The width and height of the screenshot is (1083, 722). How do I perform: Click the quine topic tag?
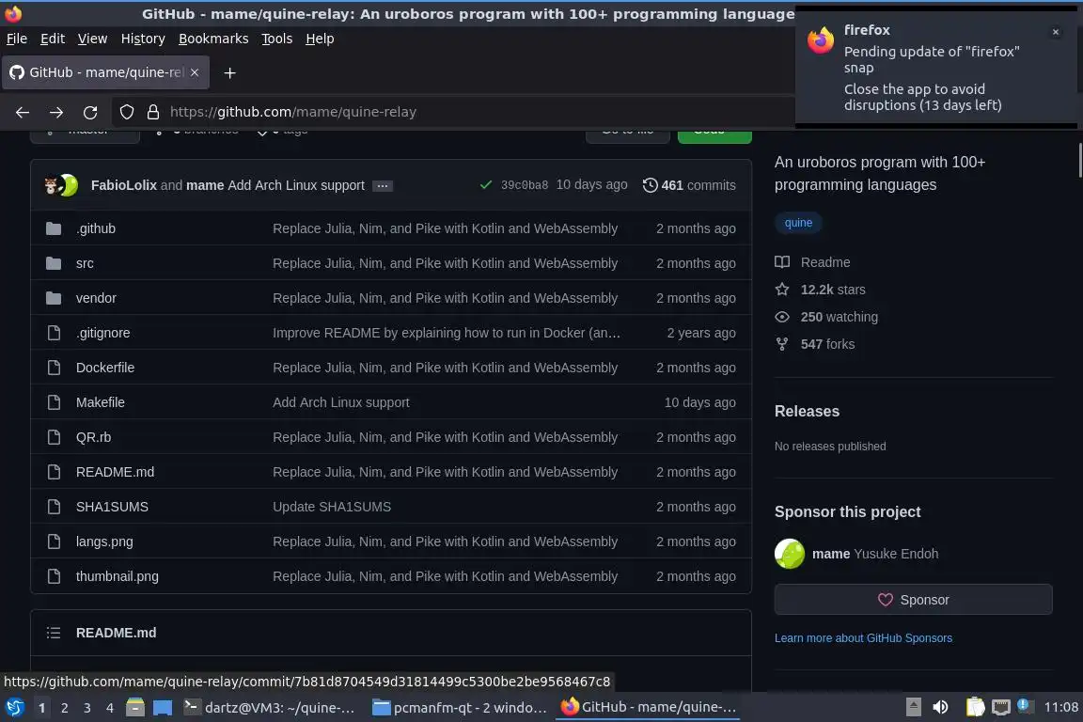pos(798,223)
